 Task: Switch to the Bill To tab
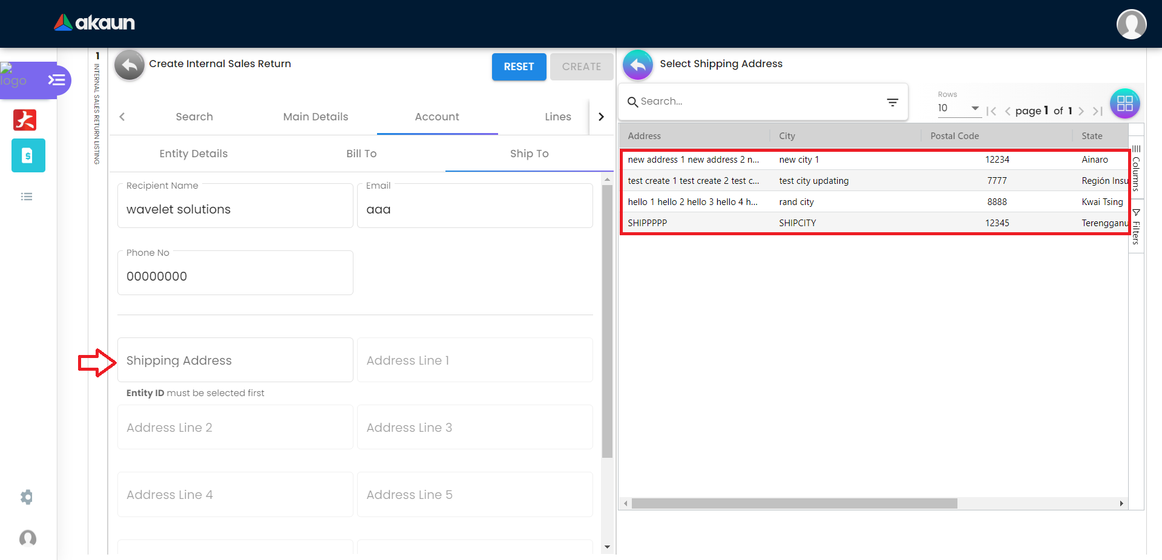[361, 154]
